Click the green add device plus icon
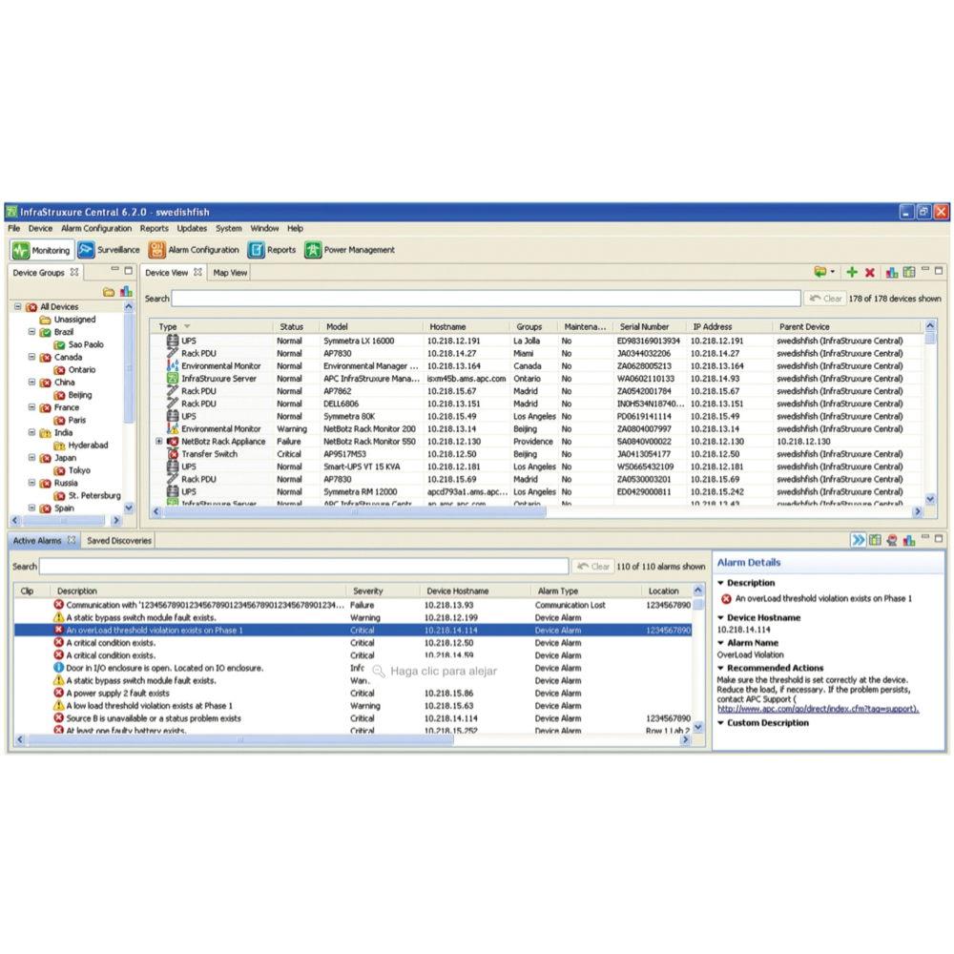Image resolution: width=954 pixels, height=954 pixels. point(852,273)
